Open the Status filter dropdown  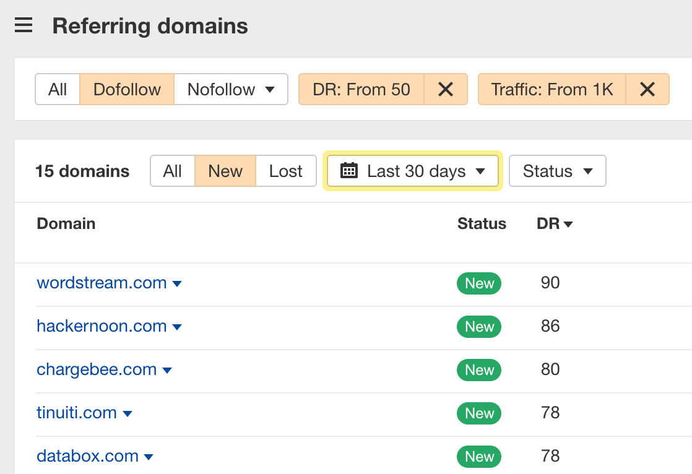coord(557,171)
